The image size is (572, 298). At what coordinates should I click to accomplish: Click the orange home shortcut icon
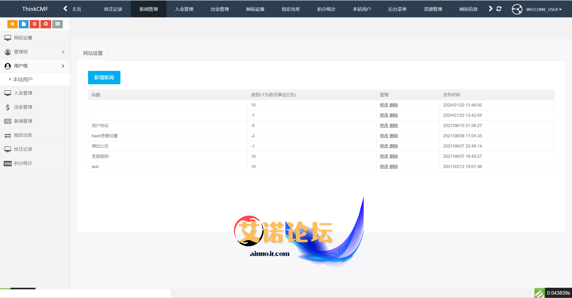point(12,24)
